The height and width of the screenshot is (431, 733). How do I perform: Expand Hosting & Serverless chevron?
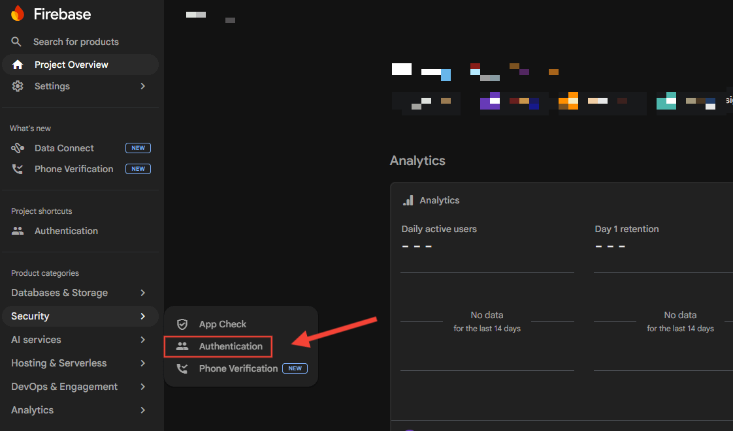click(x=143, y=363)
